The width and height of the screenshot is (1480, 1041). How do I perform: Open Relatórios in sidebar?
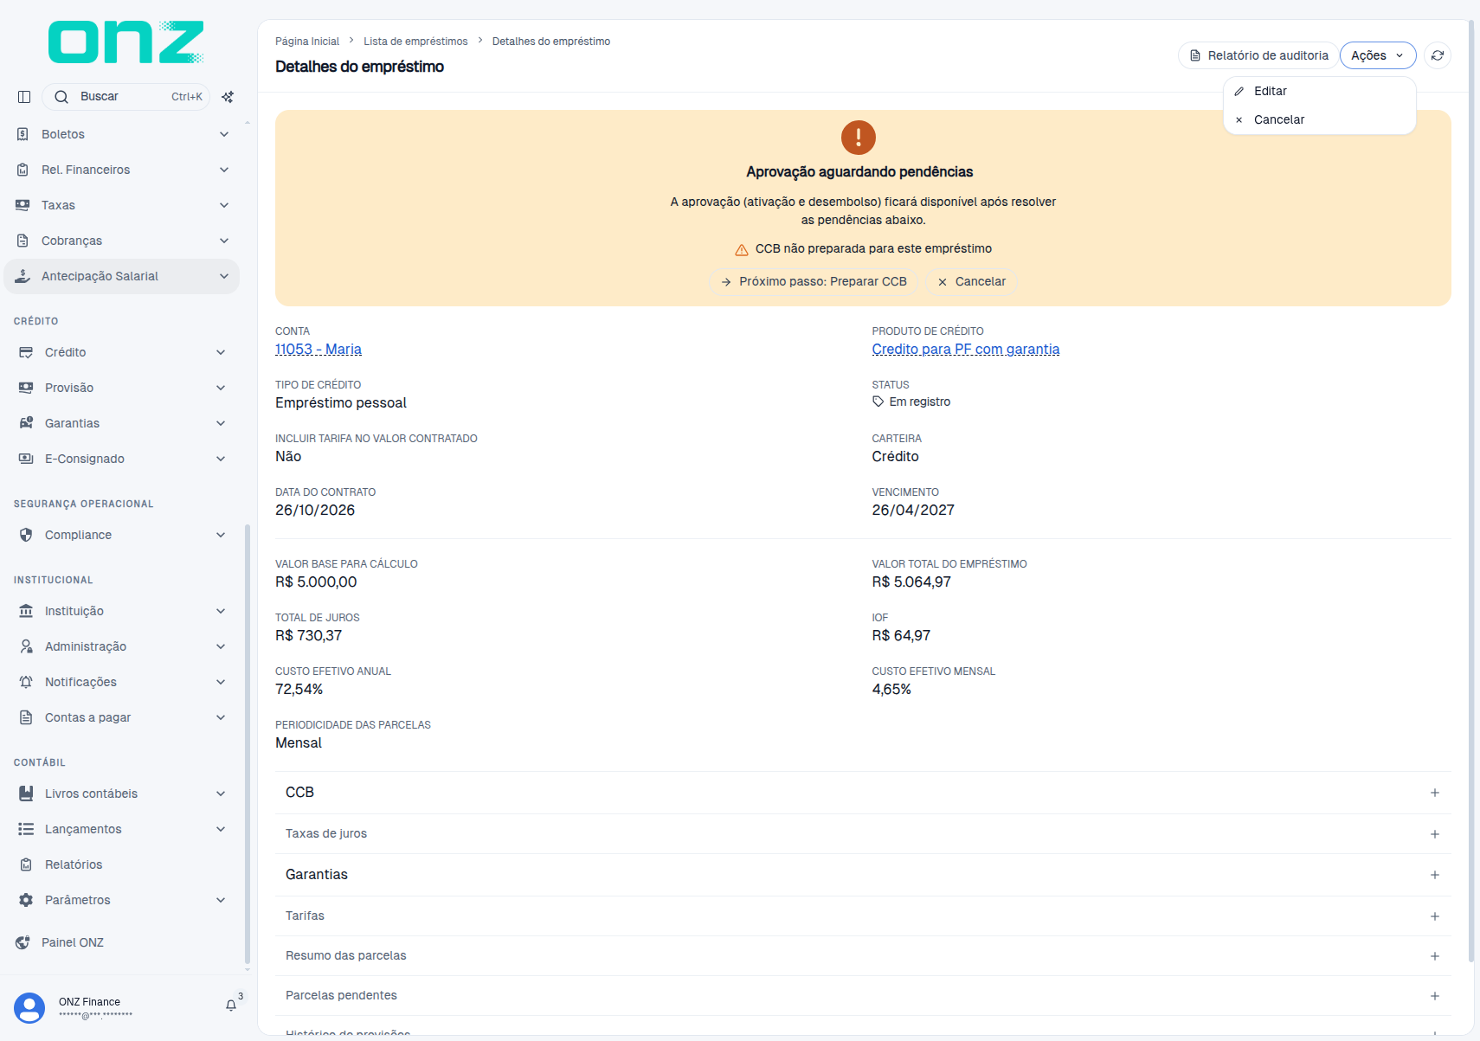click(x=122, y=864)
